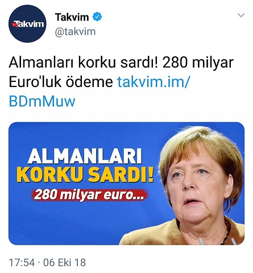Open the tweet's image card
253x273 pixels.
(126, 183)
